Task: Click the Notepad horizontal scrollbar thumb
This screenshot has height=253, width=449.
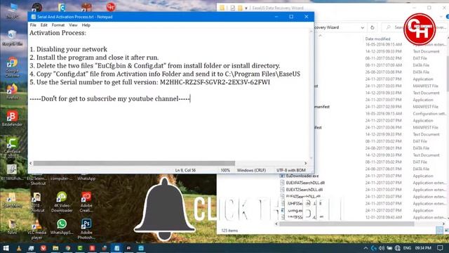Action: (x=134, y=163)
